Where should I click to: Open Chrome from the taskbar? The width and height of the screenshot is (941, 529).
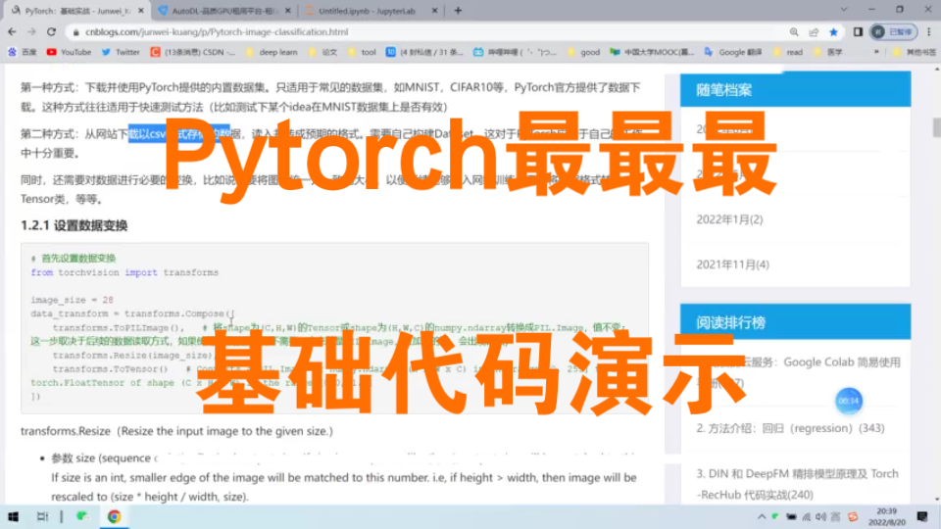tap(114, 516)
